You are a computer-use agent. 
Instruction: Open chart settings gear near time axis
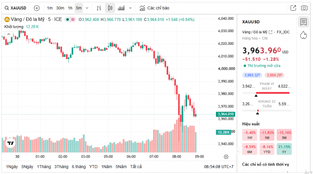[x=226, y=157]
